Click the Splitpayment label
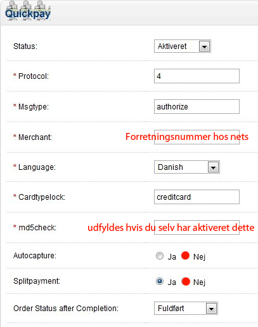This screenshot has width=258, height=327. pyautogui.click(x=37, y=281)
